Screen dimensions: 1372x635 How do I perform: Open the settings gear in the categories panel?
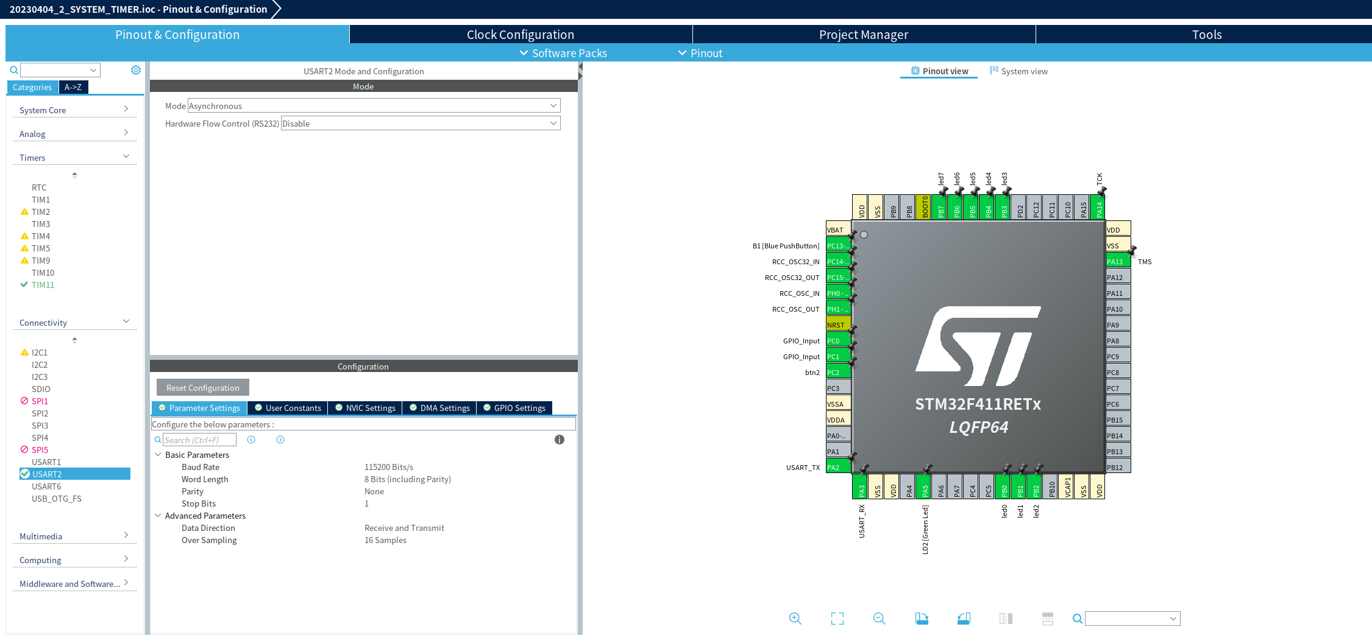click(136, 70)
